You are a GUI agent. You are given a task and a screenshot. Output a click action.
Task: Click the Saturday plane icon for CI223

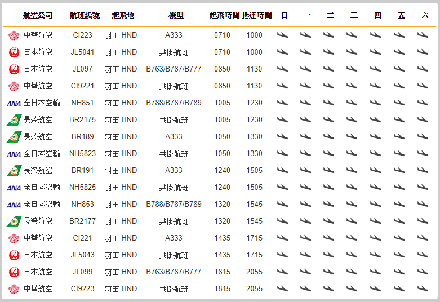point(423,35)
